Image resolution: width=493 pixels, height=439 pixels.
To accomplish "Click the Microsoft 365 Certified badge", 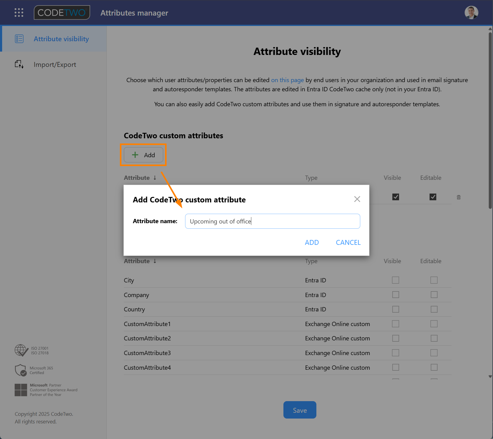I will [x=21, y=370].
